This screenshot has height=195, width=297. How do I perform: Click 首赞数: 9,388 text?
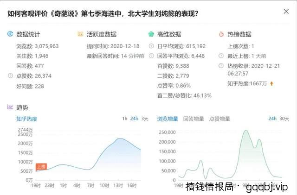(x=173, y=66)
